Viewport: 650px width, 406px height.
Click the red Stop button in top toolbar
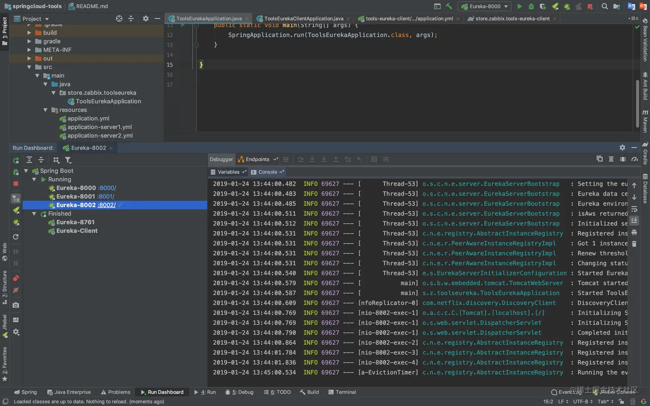tap(590, 6)
